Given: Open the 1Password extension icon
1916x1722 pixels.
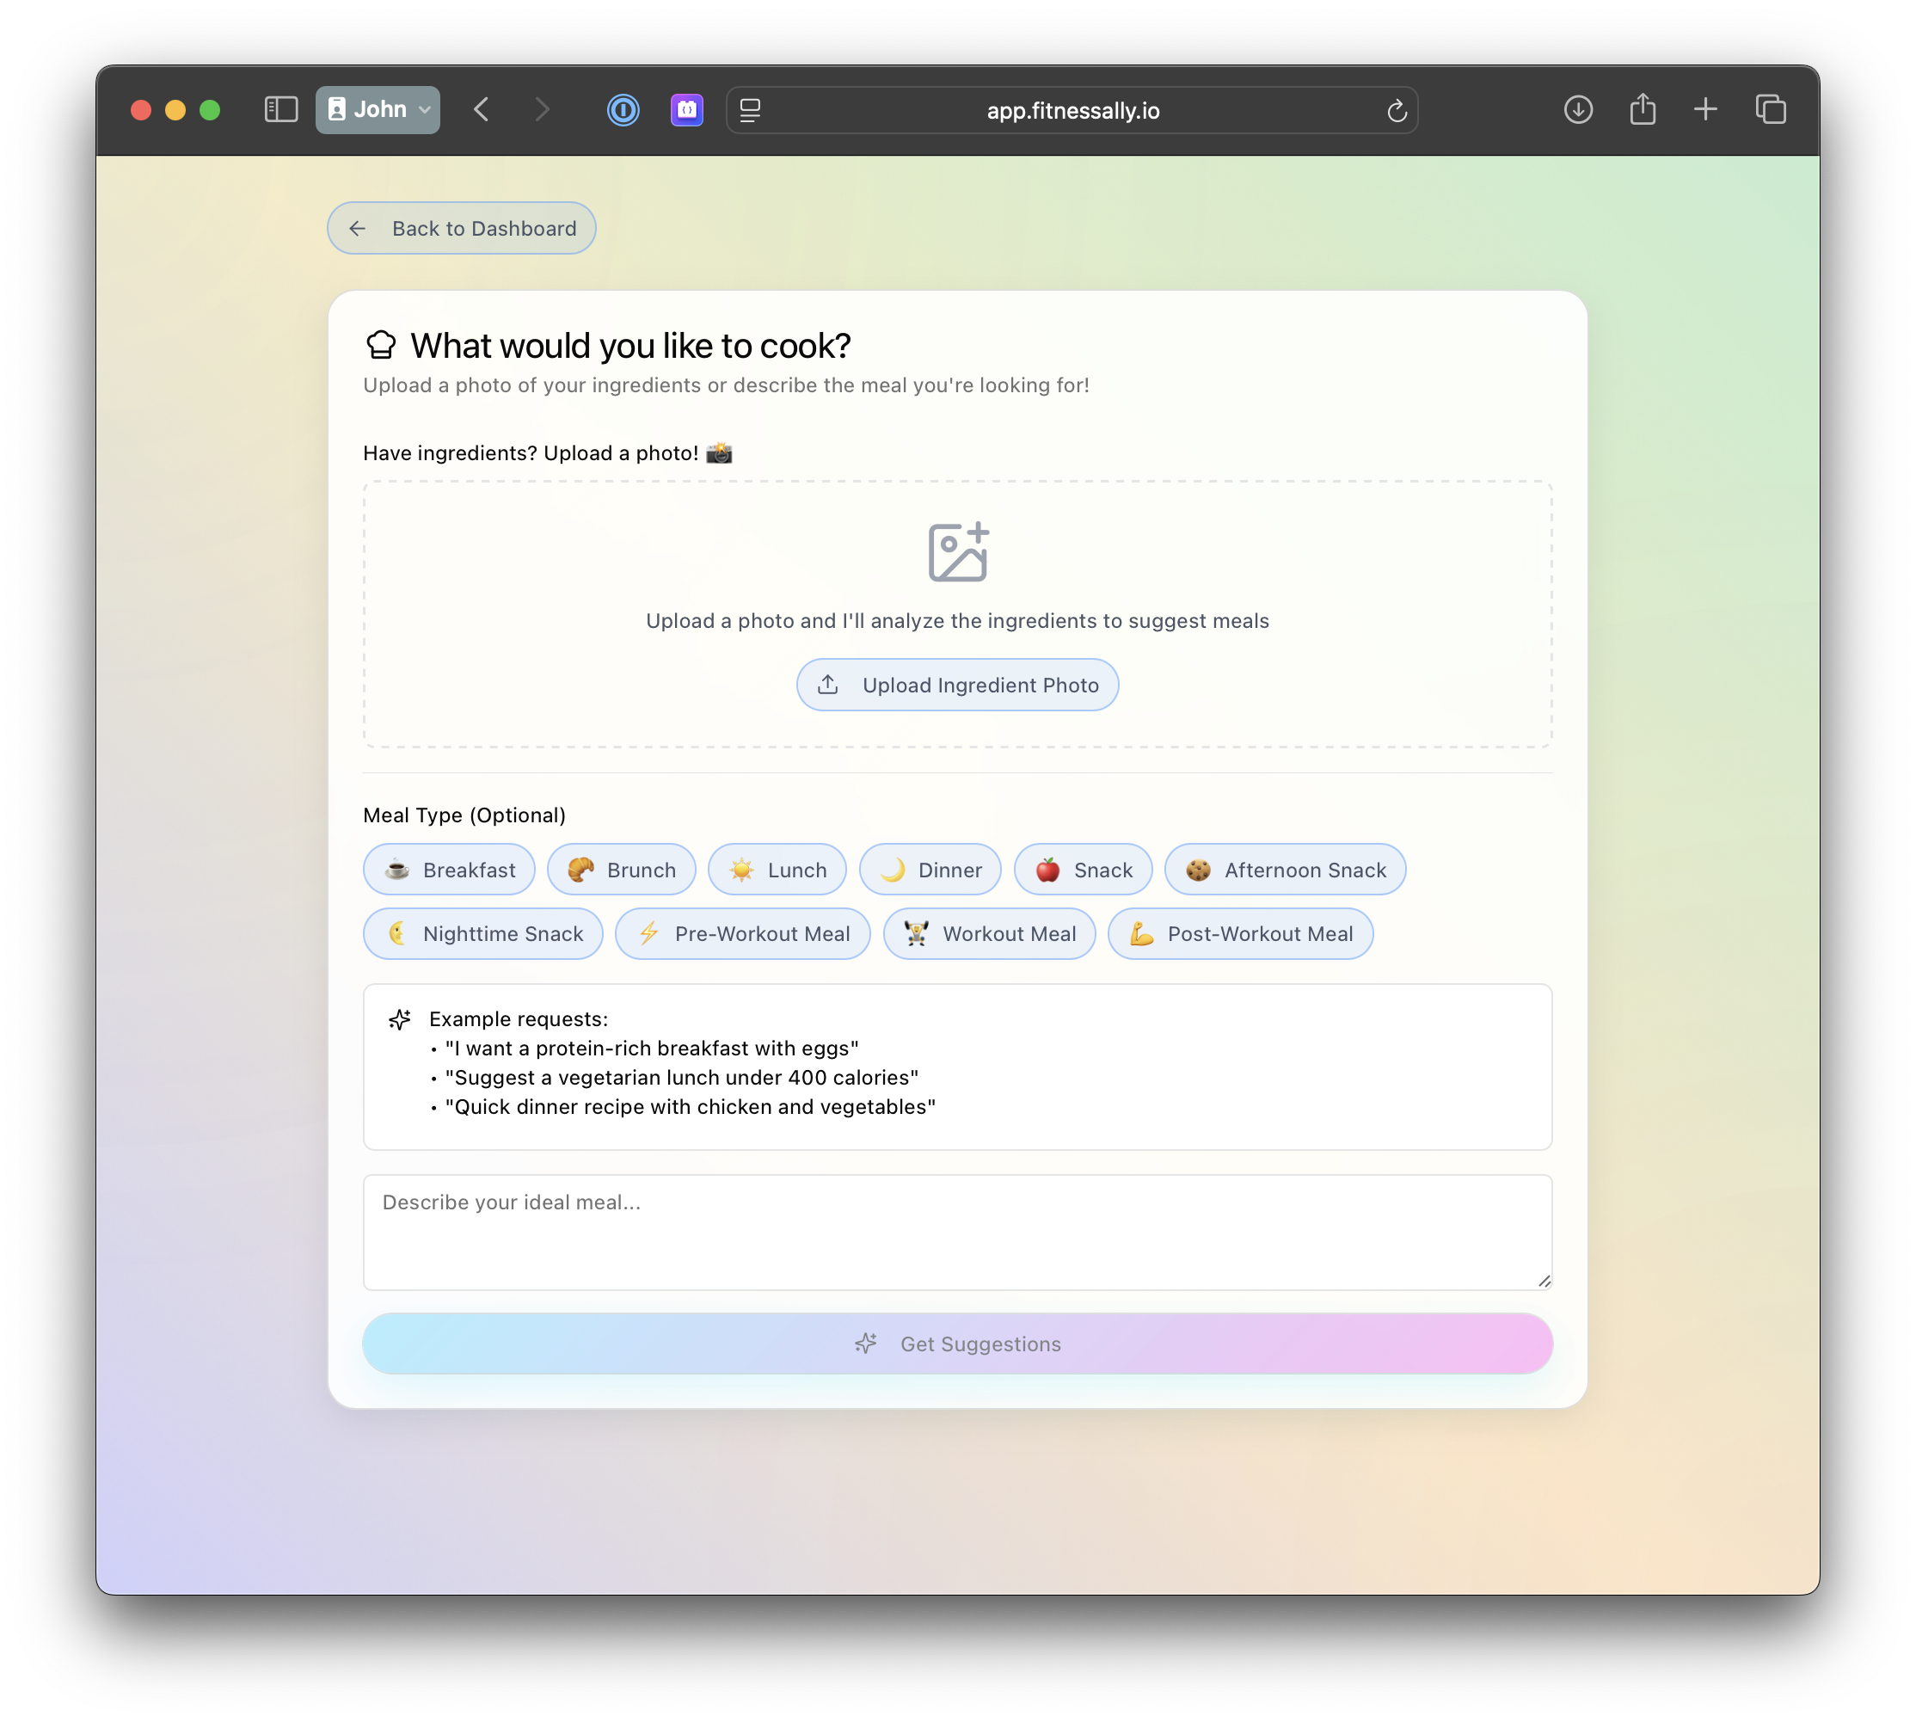Looking at the screenshot, I should 623,110.
